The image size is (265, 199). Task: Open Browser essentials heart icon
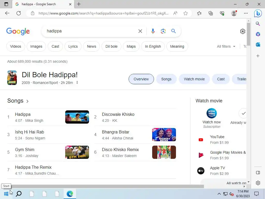222,13
